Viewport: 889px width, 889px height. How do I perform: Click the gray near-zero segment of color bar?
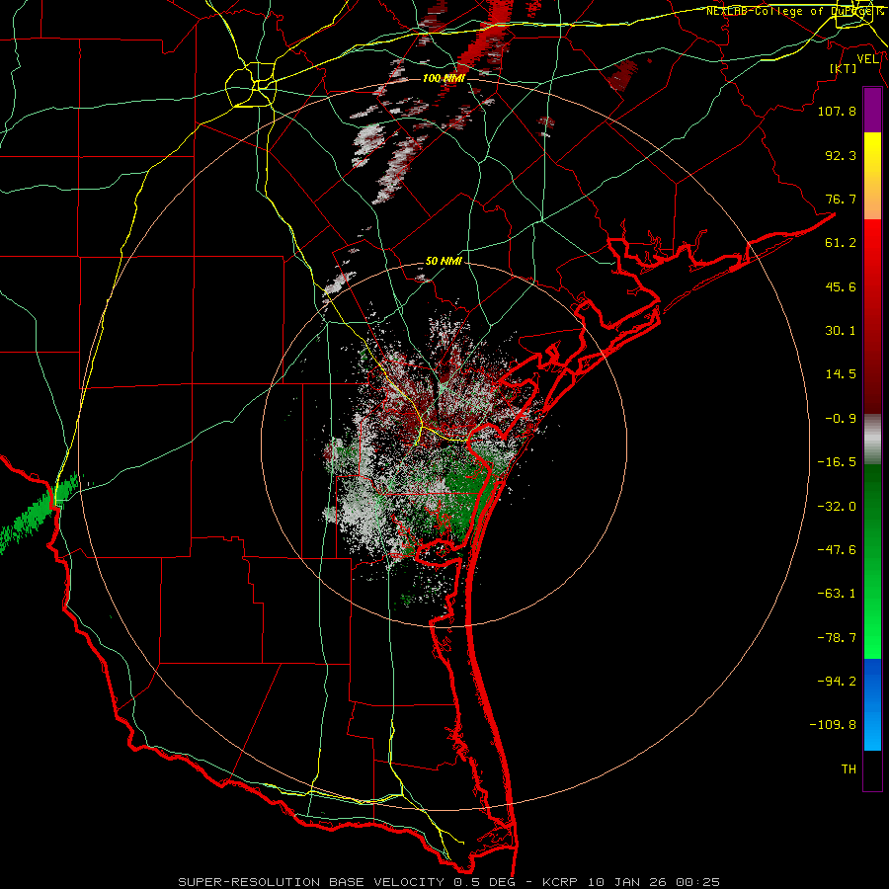coord(872,439)
